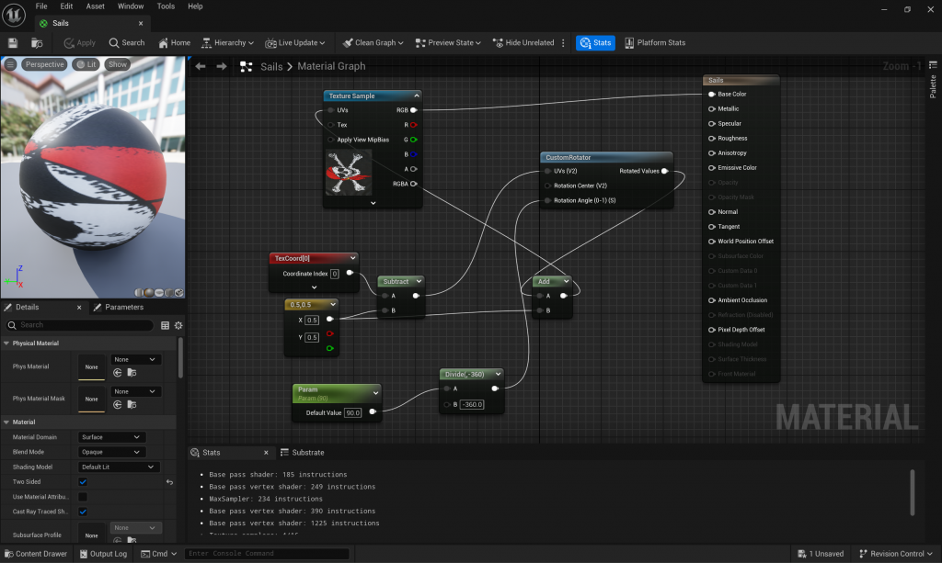Enable Use Material Attributes checkbox
The height and width of the screenshot is (563, 942).
coord(83,497)
